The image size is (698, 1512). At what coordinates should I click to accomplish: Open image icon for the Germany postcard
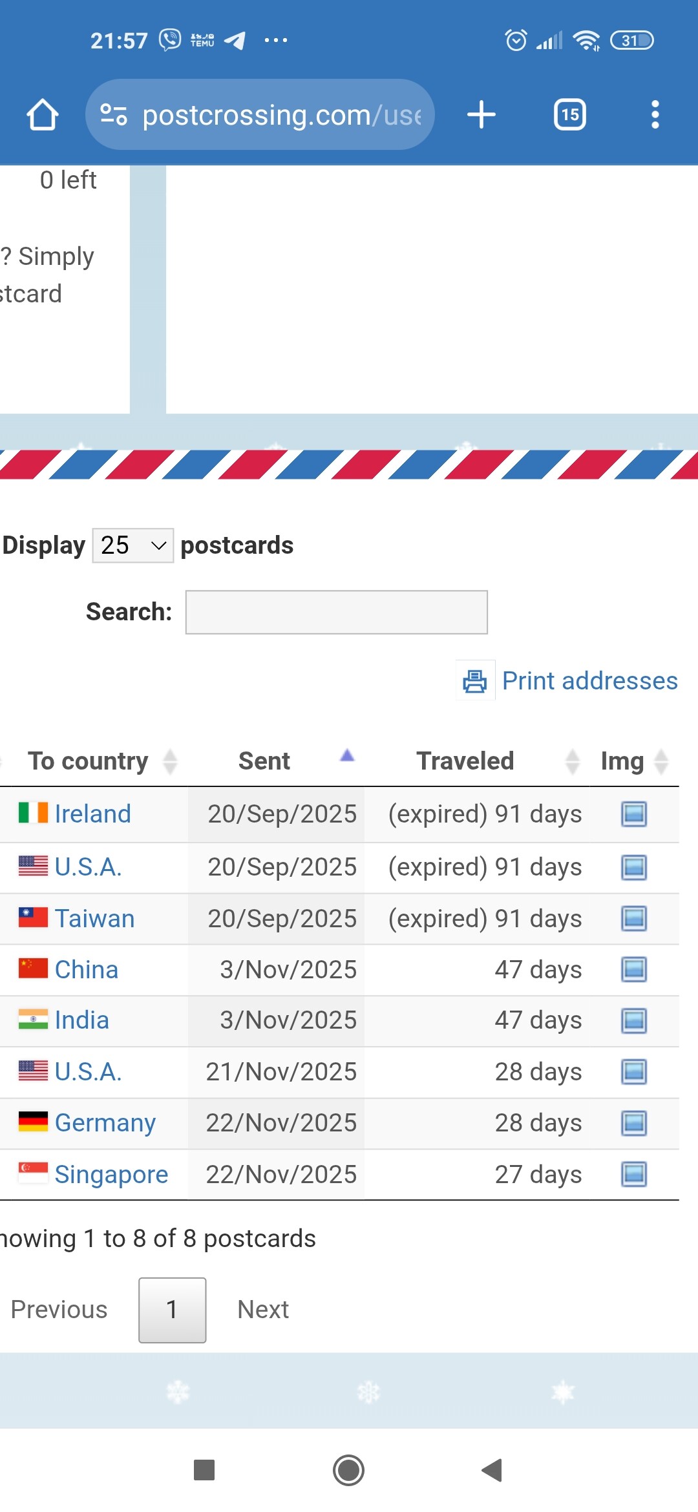click(633, 1123)
